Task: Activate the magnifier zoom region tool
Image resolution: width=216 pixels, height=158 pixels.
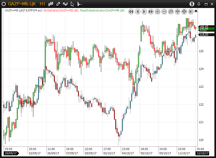Action: point(171,11)
